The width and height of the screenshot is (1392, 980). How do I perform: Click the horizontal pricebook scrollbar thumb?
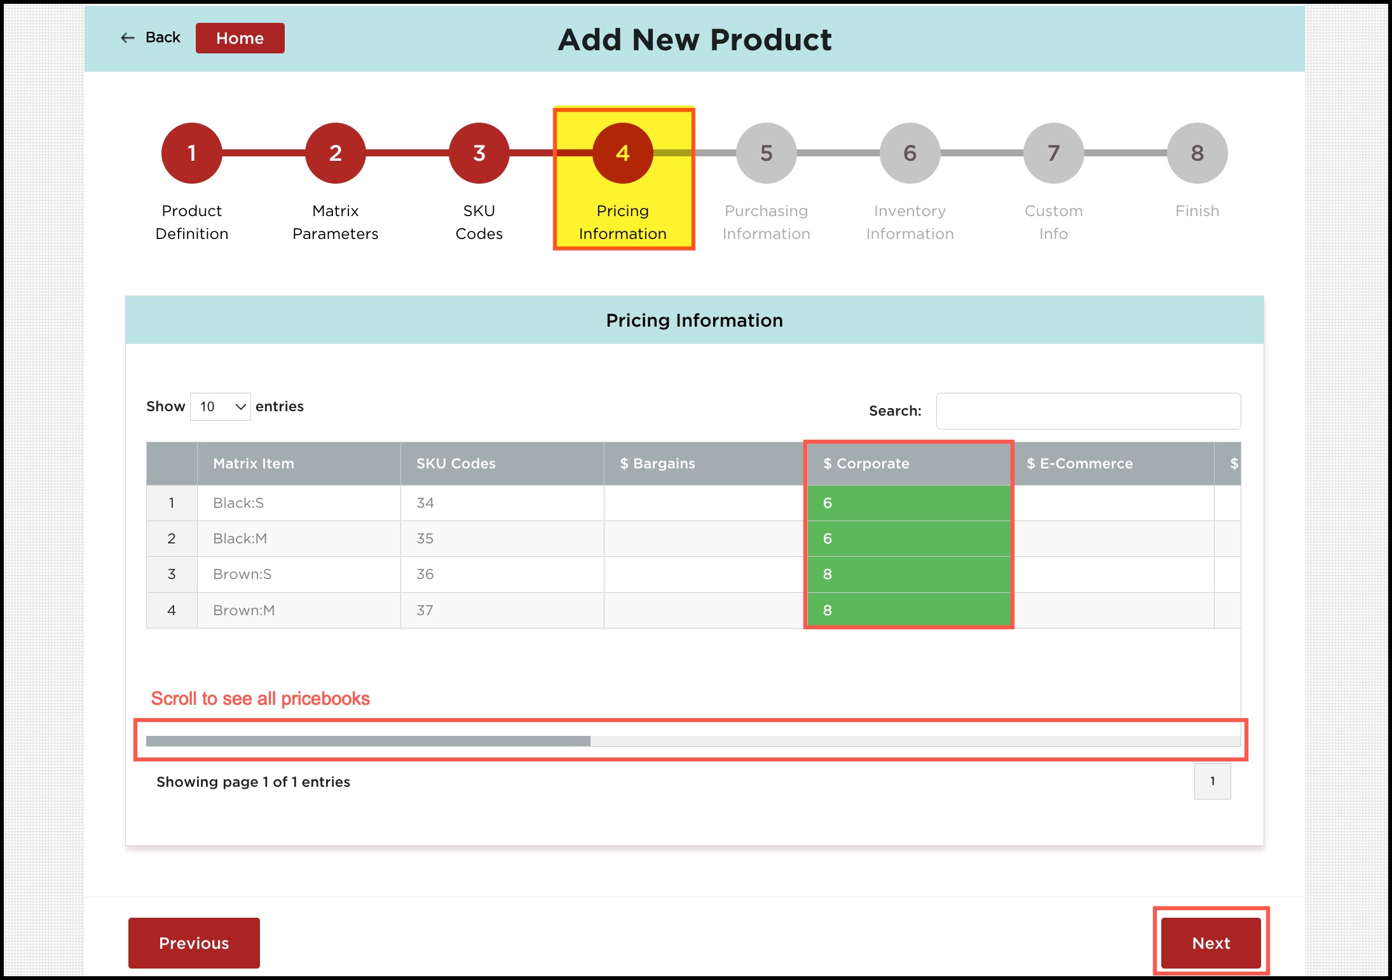pos(368,741)
